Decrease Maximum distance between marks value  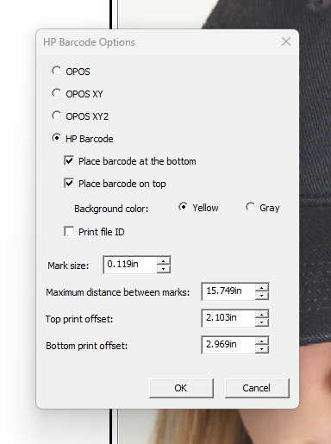click(262, 296)
